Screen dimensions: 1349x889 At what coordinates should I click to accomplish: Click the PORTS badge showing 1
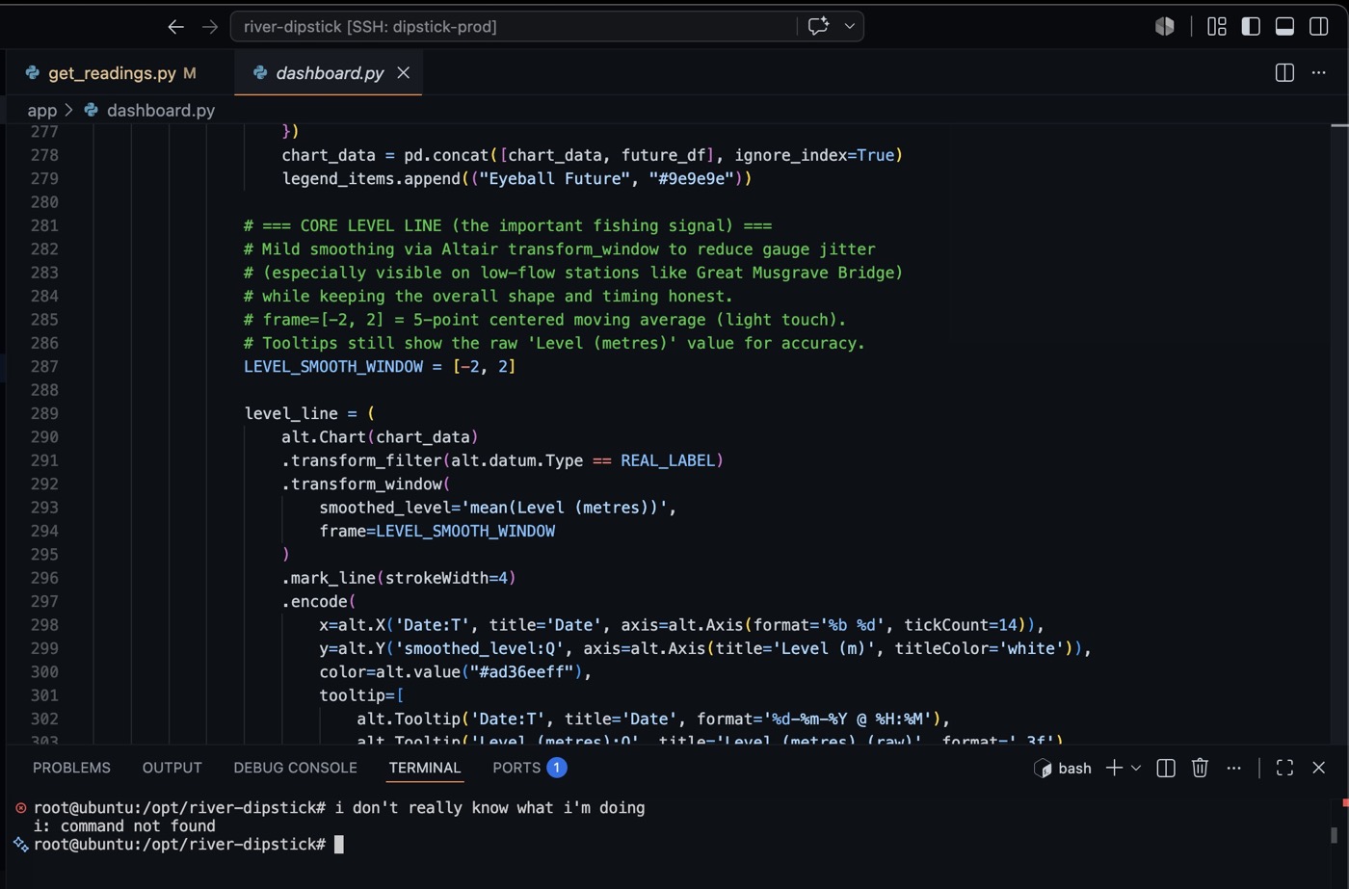coord(556,768)
